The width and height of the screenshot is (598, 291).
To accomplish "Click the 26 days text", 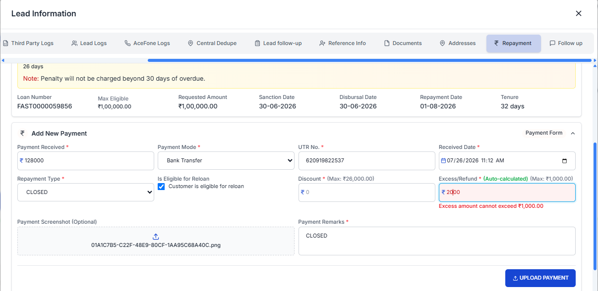I will click(x=33, y=66).
